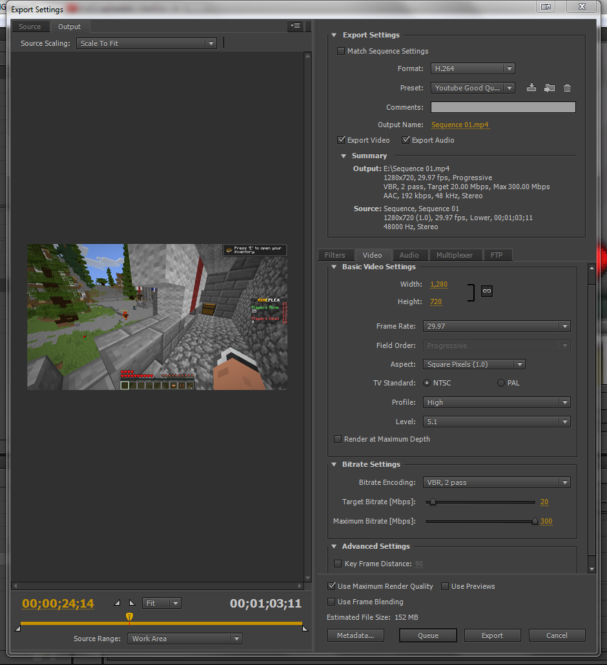Click the Delete Preset trash icon
The width and height of the screenshot is (607, 665).
pos(567,88)
